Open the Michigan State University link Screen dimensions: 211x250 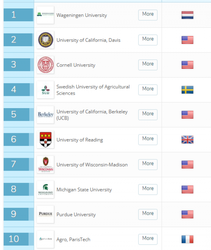[x=84, y=190]
